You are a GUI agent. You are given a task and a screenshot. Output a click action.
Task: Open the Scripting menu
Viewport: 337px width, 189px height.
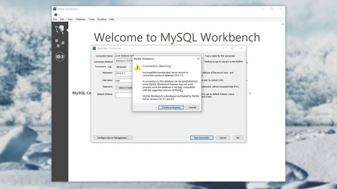click(x=102, y=19)
